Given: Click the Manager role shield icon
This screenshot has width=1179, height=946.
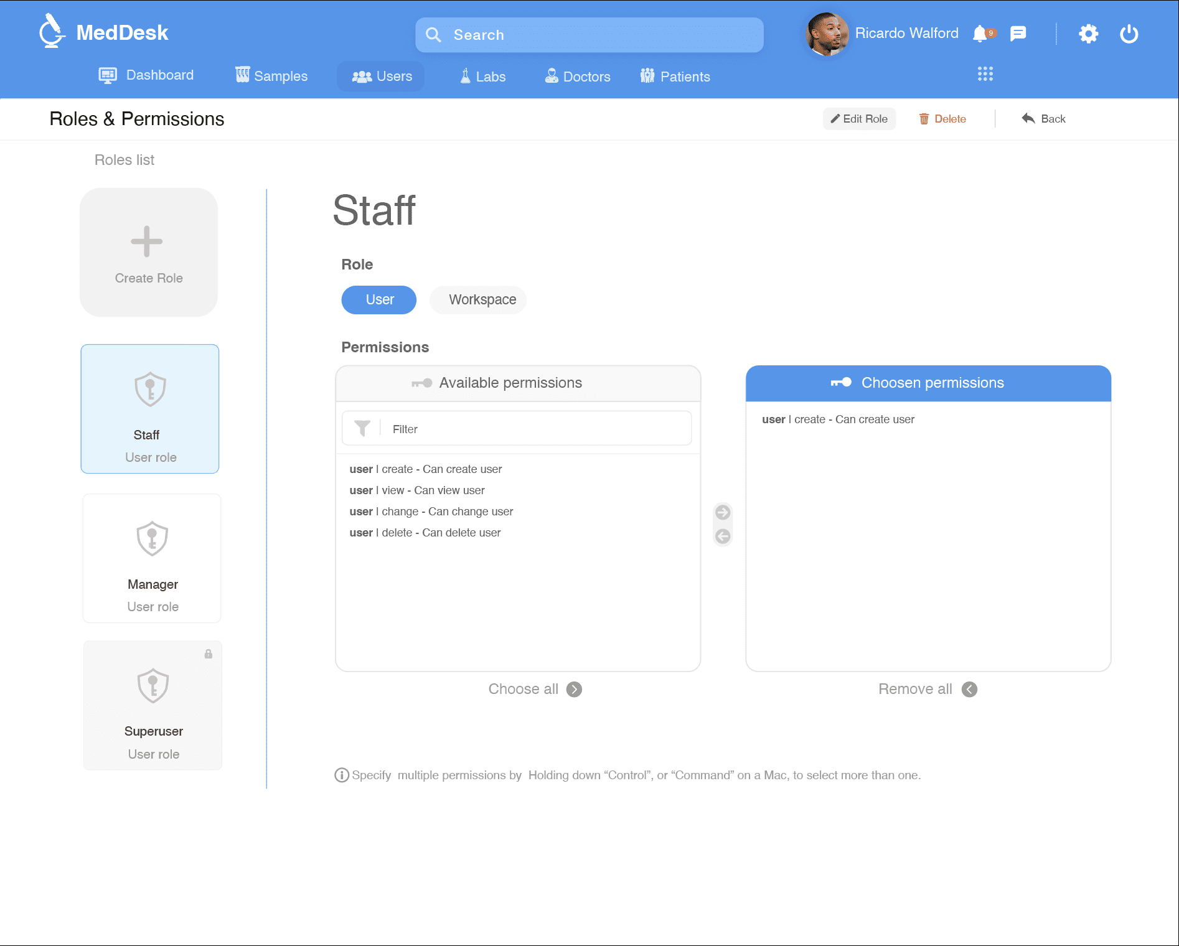Looking at the screenshot, I should [x=152, y=538].
